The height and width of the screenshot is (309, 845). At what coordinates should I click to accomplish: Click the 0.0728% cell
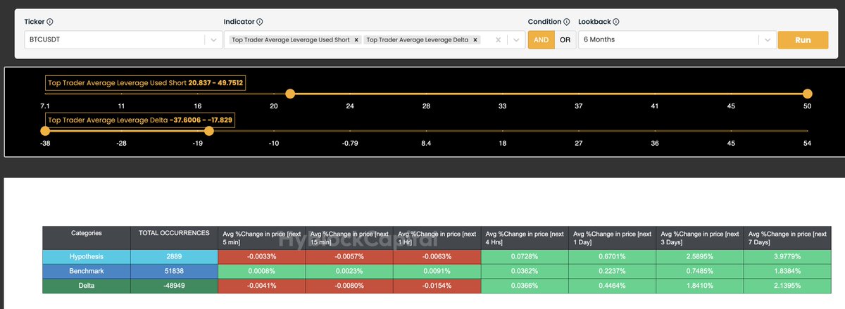[525, 256]
